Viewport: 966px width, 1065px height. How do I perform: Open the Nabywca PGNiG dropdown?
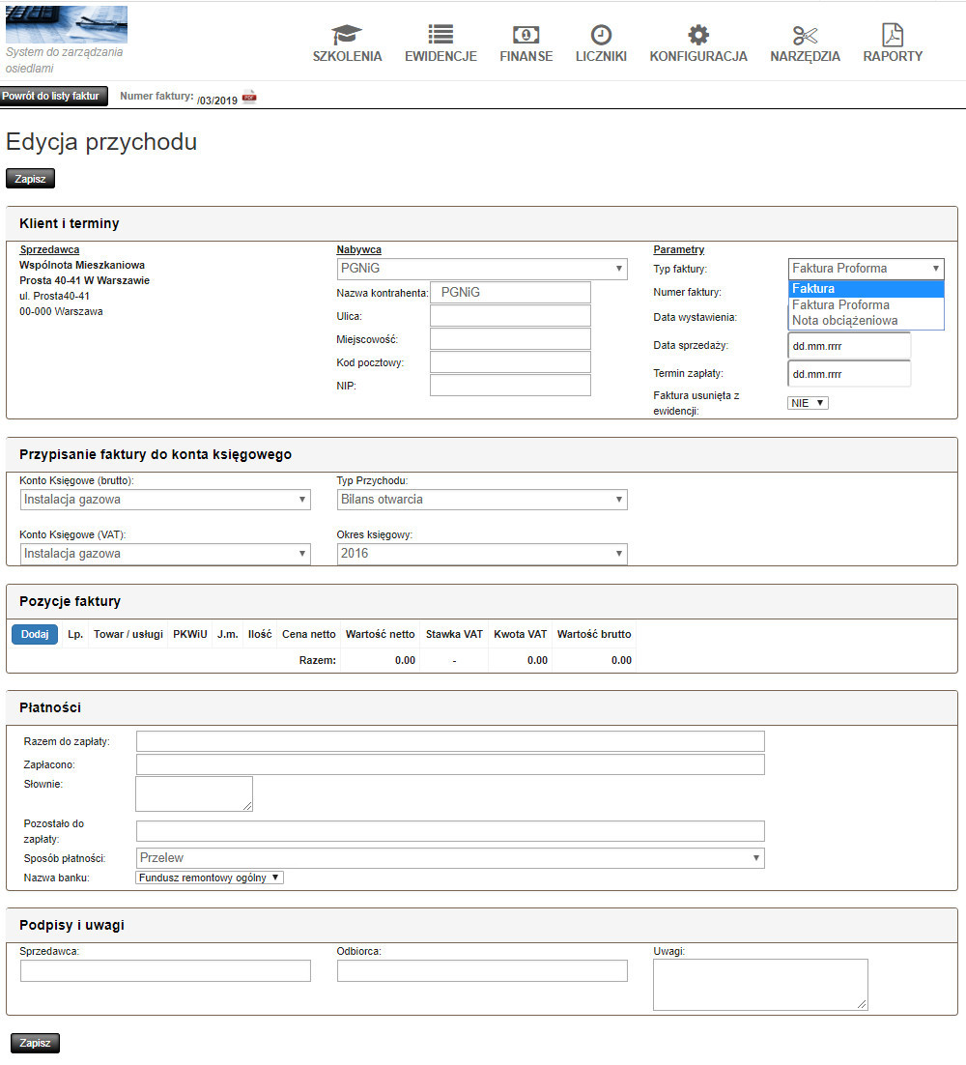(x=482, y=269)
